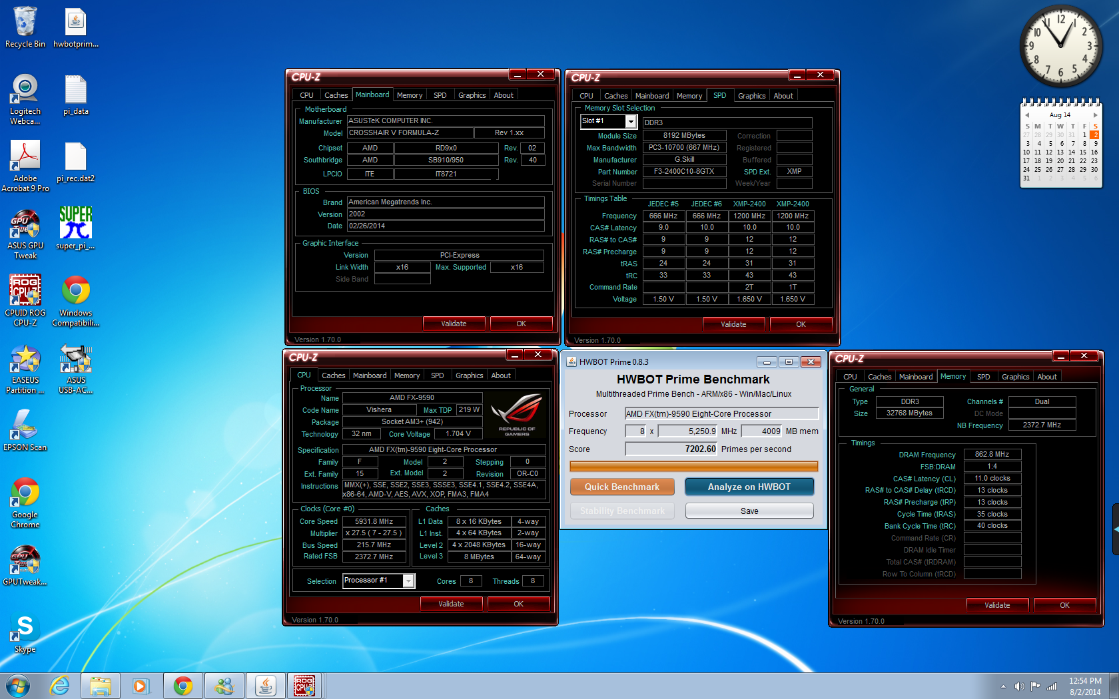Open the super_pi desktop icon
The image size is (1119, 699).
(76, 228)
